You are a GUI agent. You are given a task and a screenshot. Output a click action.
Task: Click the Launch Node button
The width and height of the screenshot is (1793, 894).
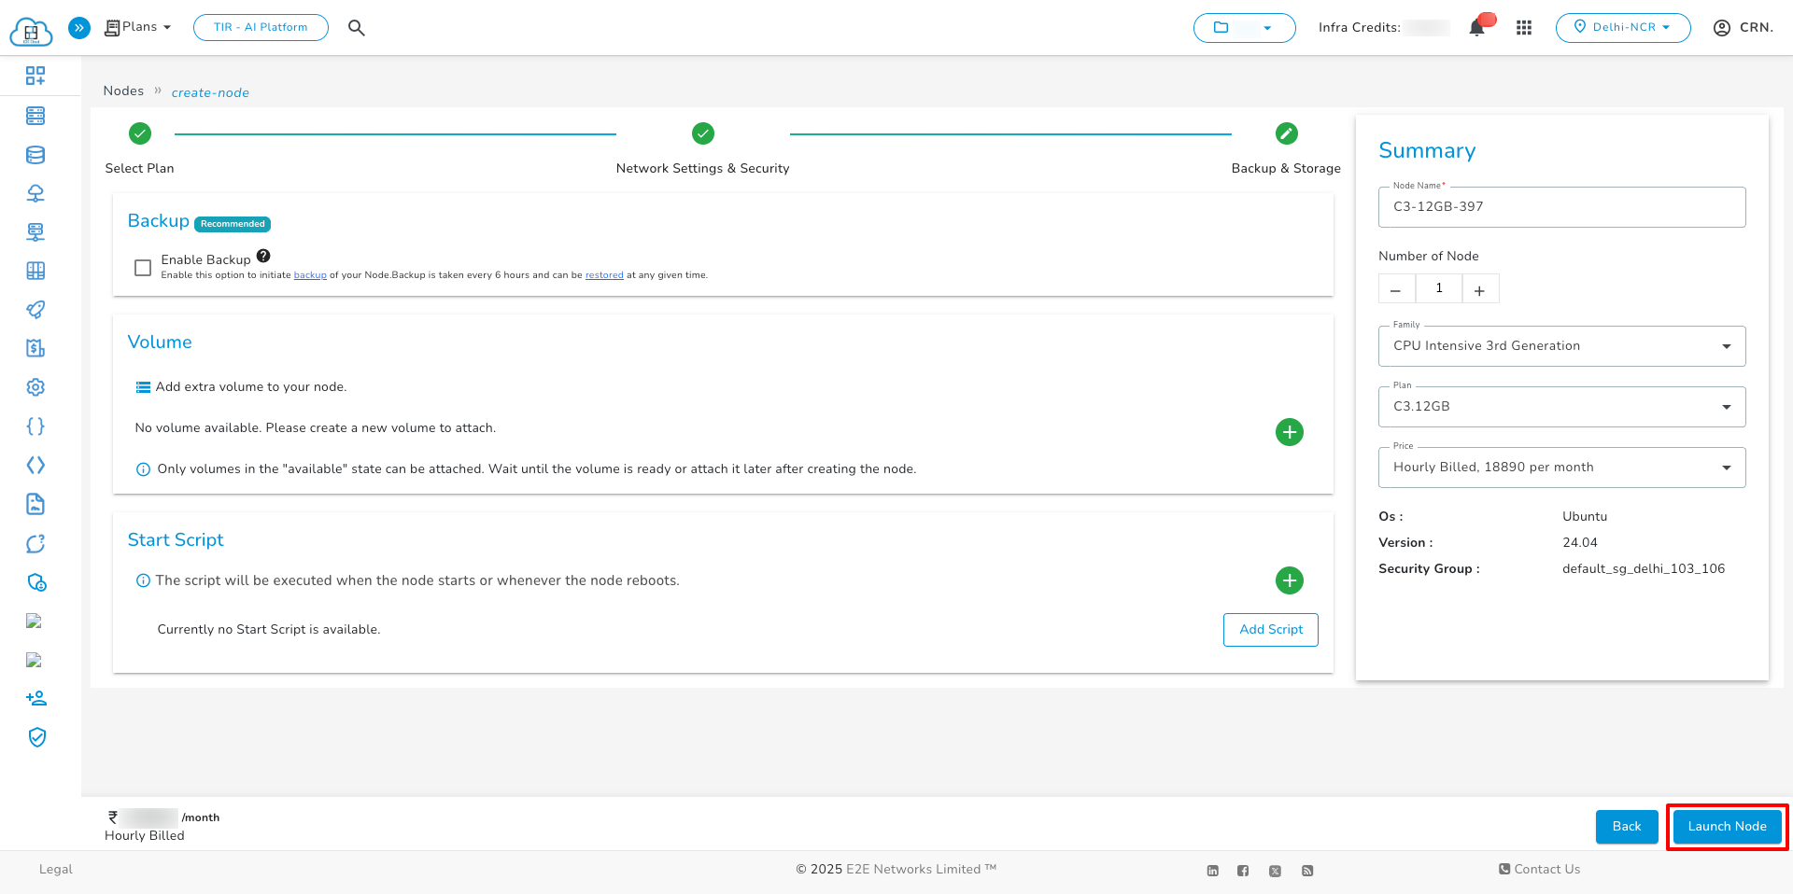1726,827
